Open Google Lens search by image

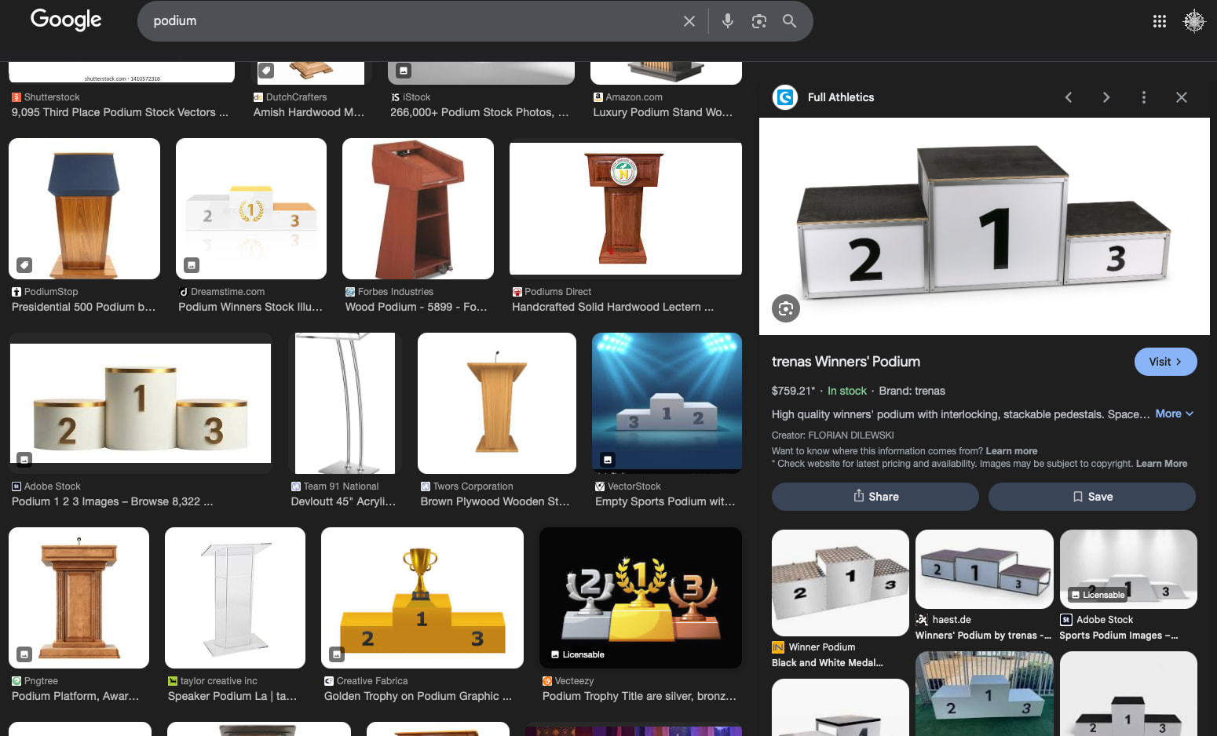pos(758,21)
